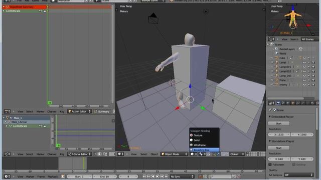This screenshot has width=321, height=180.
Task: Select Texture in Viewport Shading menu
Action: (204, 135)
